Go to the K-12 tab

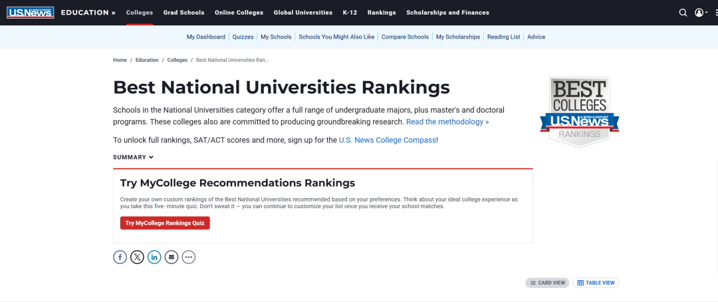350,13
